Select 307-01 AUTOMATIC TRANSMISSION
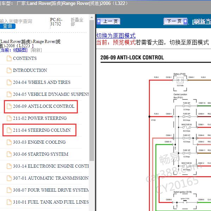 (x=51, y=178)
